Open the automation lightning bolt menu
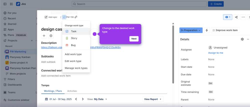250x107 pixels. [207, 30]
